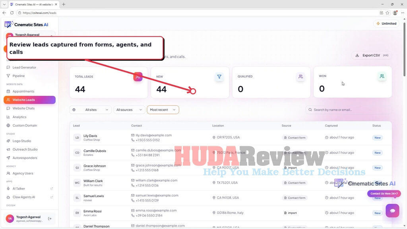This screenshot has width=407, height=229.
Task: Click the Logo Studio sparkle icon
Action: (x=8, y=141)
